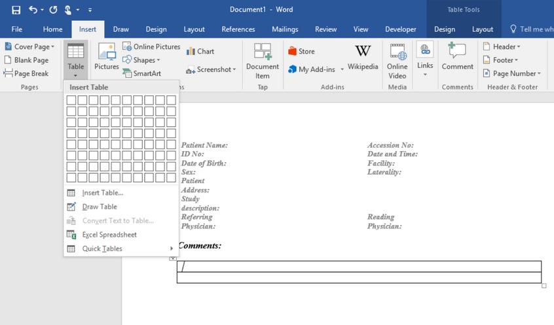Viewport: 554px width, 325px height.
Task: Open the Online Video icon
Action: click(397, 61)
